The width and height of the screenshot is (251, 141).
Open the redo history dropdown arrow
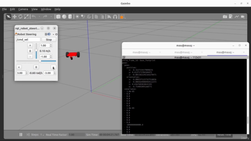[x=51, y=16]
